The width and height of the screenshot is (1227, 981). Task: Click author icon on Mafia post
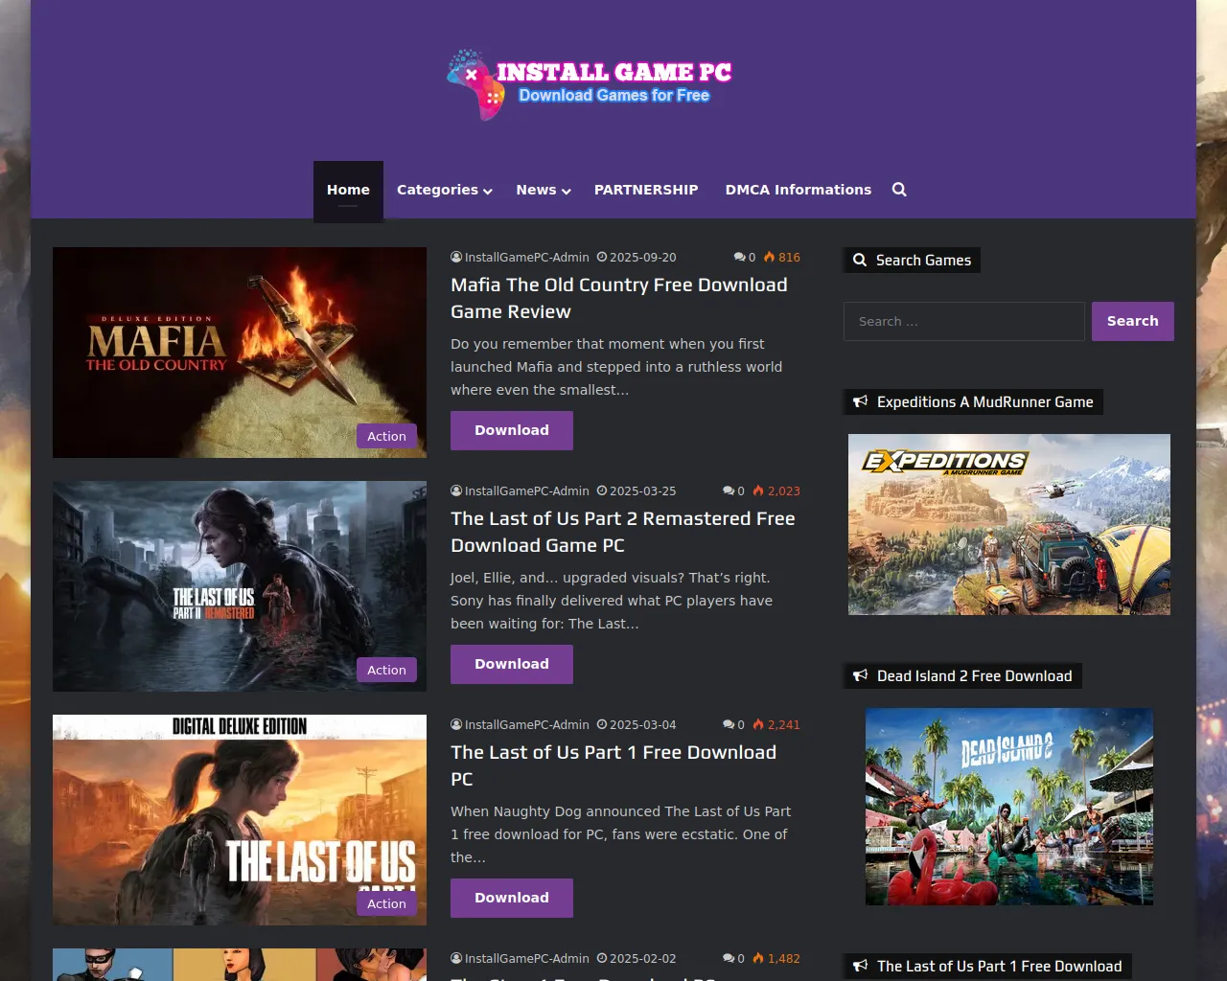point(456,257)
